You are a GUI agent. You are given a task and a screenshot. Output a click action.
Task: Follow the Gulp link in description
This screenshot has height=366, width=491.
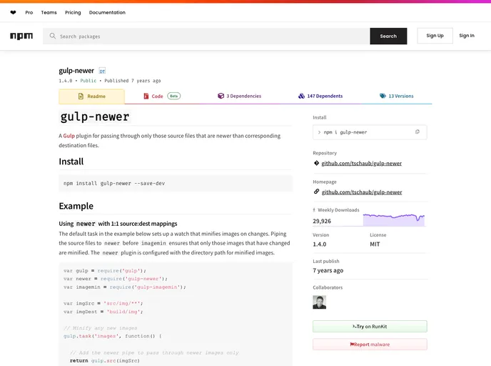(69, 136)
